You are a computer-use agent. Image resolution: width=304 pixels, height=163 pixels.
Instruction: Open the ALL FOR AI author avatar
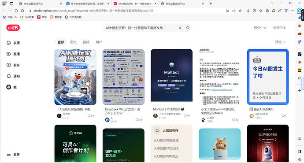252,116
